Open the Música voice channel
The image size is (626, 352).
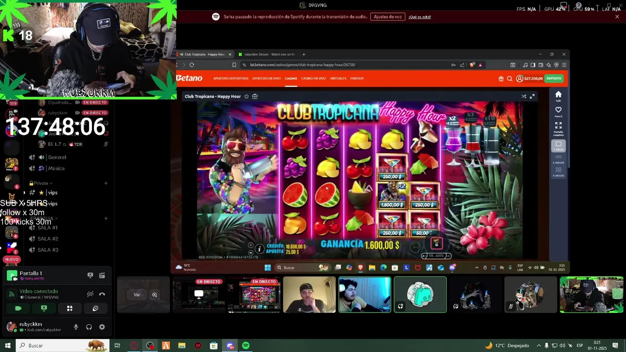56,168
